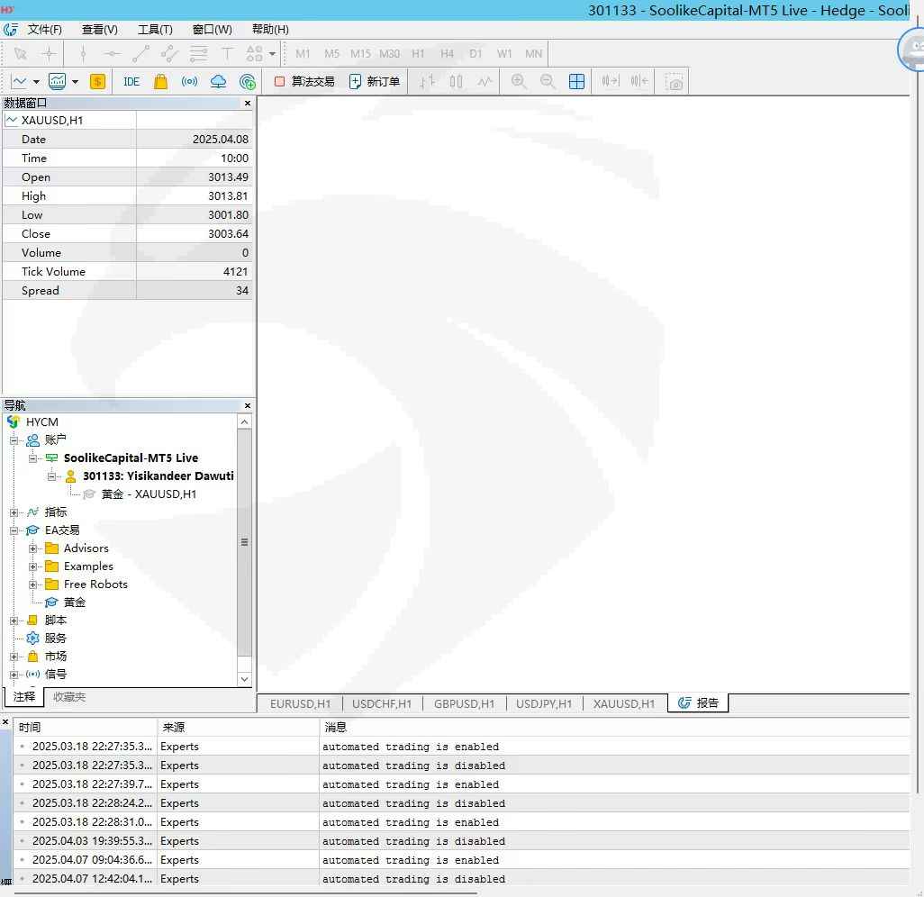Click the screenshot camera icon
The image size is (924, 897).
(x=675, y=82)
